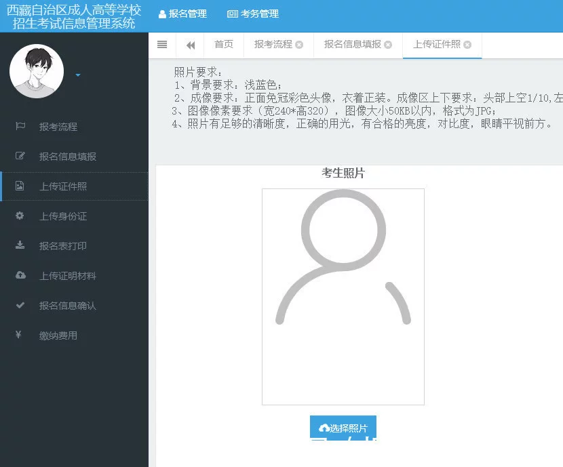Toggle sidebar with the hamburger menu icon
Image resolution: width=563 pixels, height=467 pixels.
(162, 45)
